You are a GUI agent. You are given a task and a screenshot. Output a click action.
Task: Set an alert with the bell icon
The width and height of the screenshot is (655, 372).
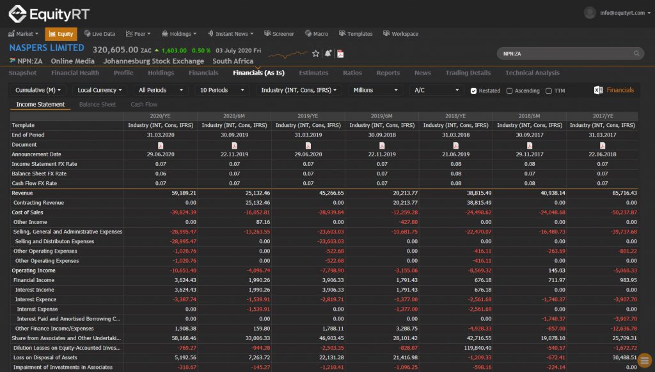[x=328, y=54]
